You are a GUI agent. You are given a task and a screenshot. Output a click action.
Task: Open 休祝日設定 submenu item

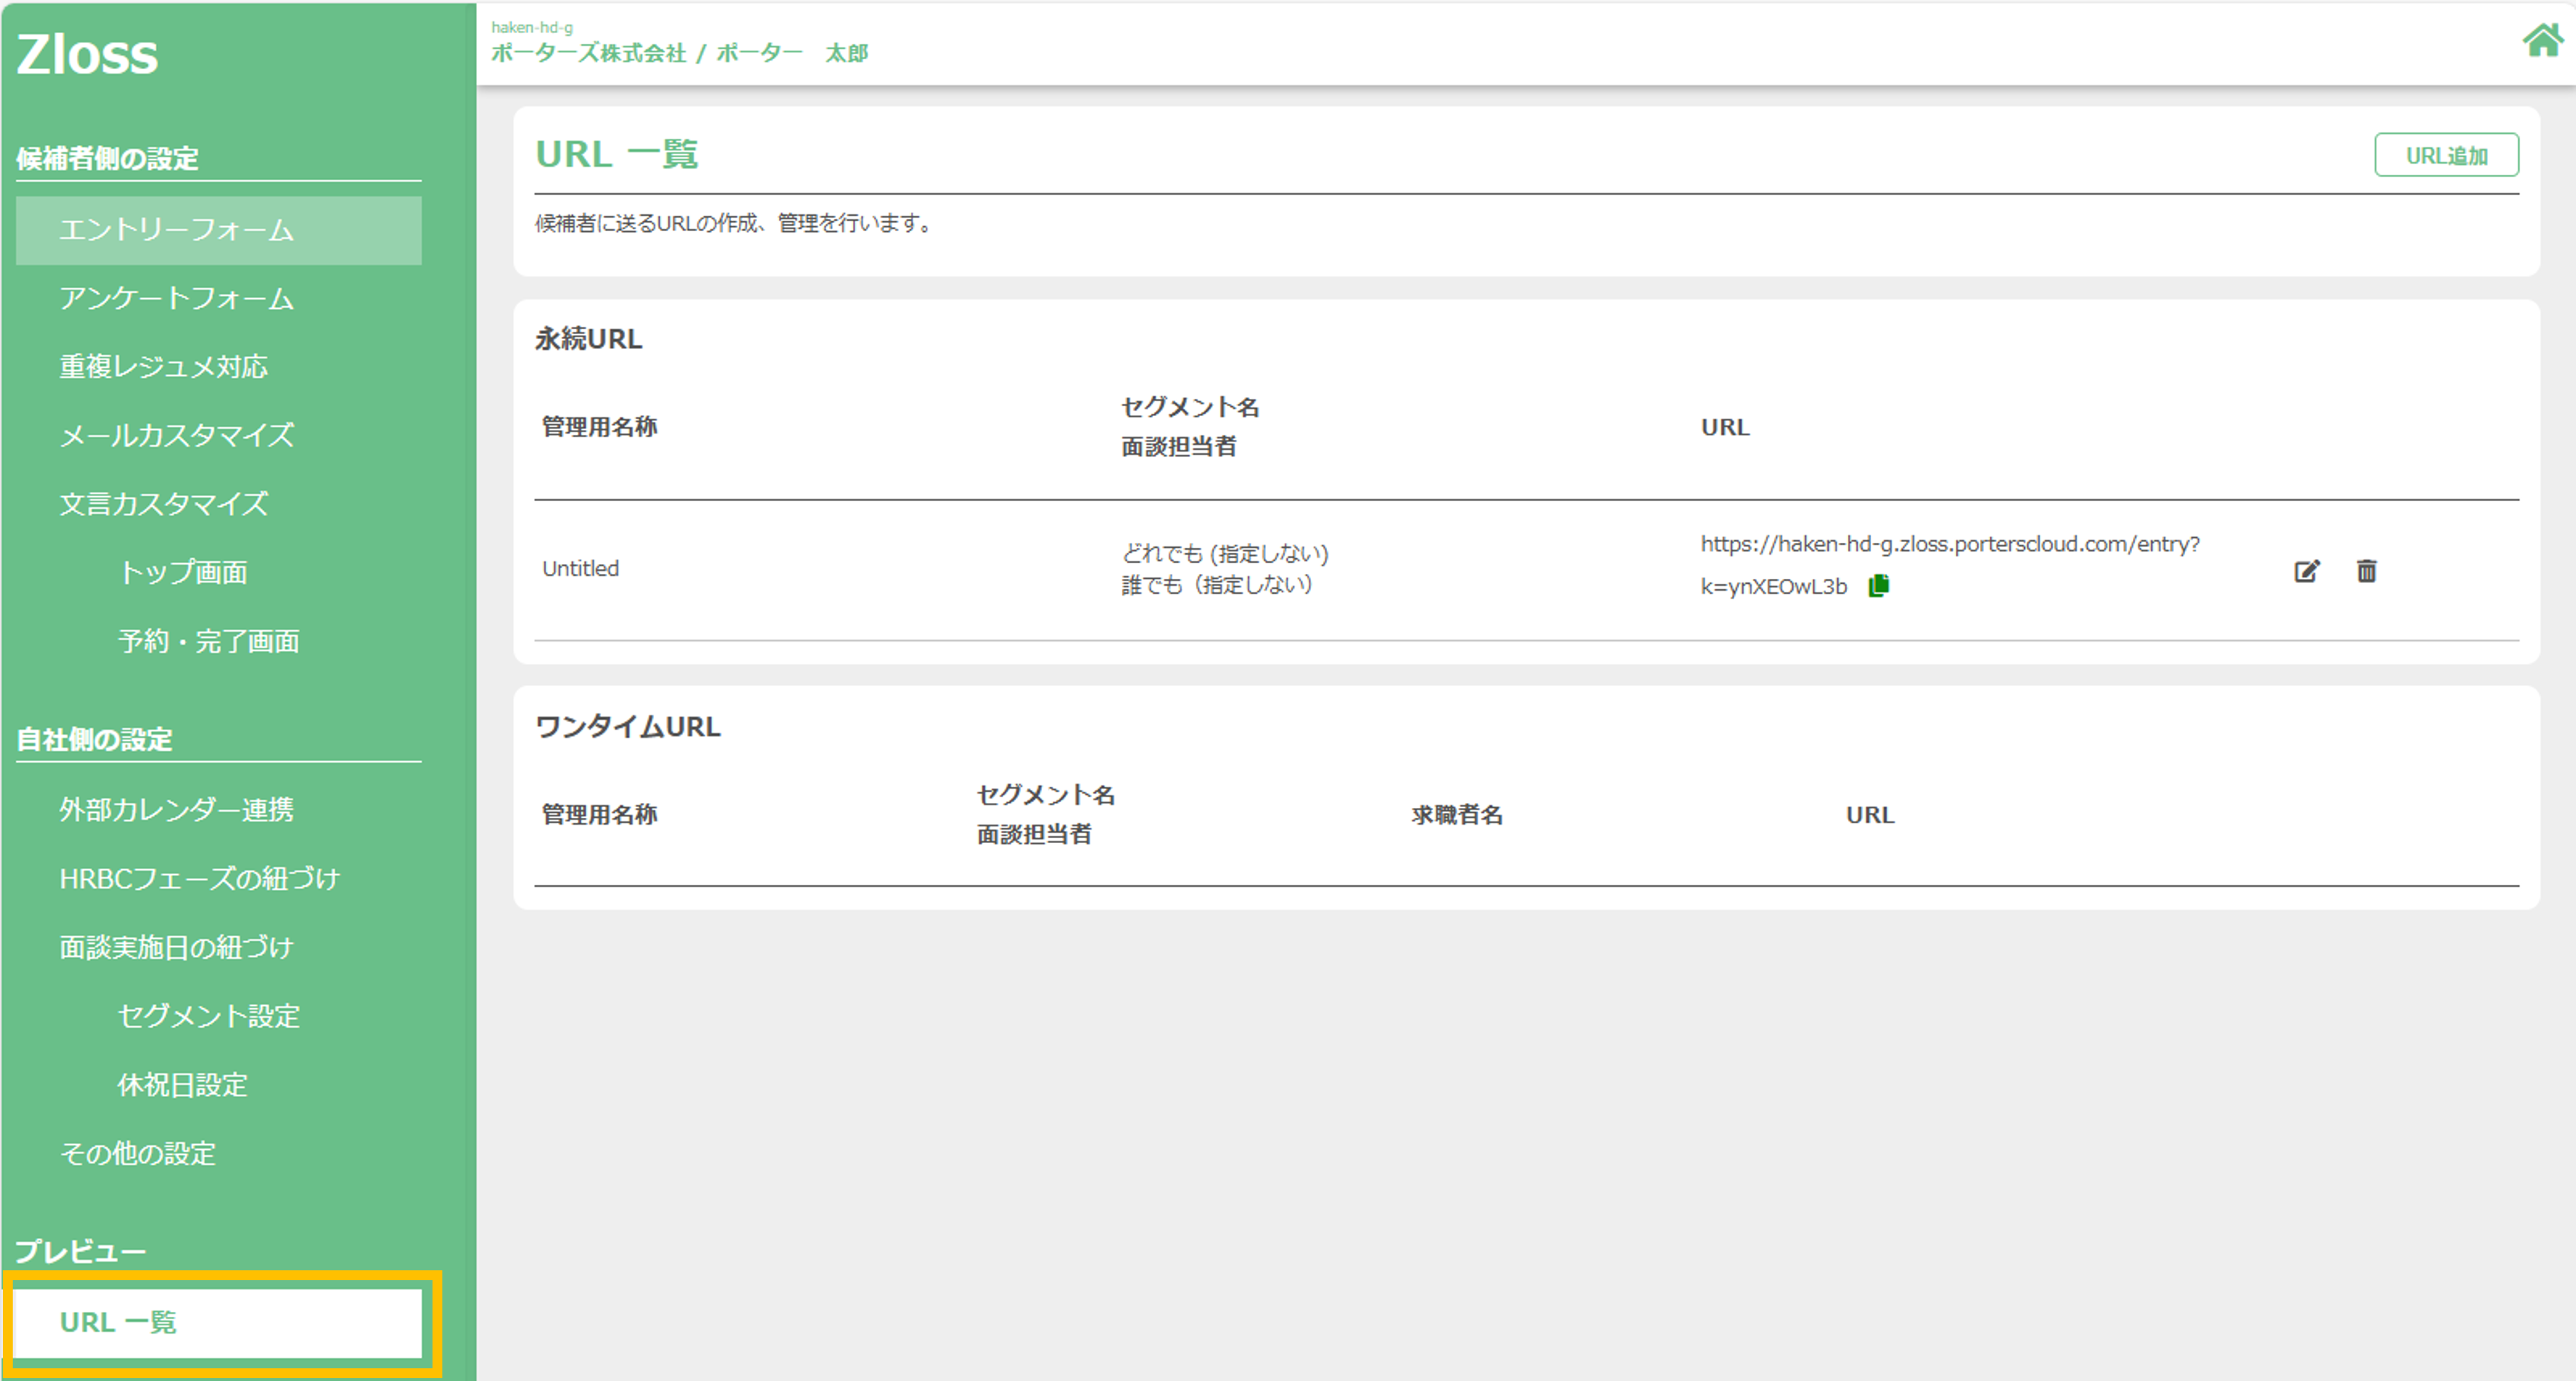tap(182, 1085)
